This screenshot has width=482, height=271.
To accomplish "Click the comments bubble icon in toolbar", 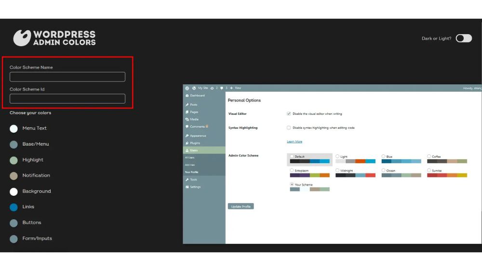I will 222,88.
